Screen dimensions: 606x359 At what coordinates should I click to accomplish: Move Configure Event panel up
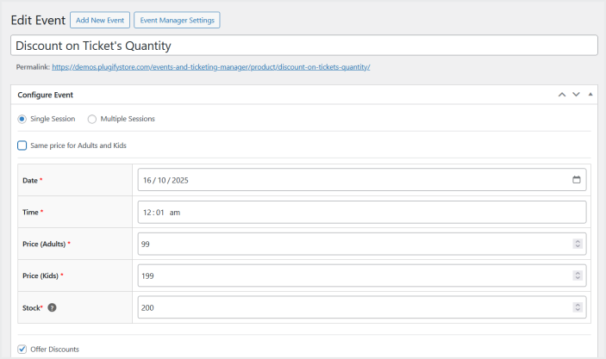562,94
